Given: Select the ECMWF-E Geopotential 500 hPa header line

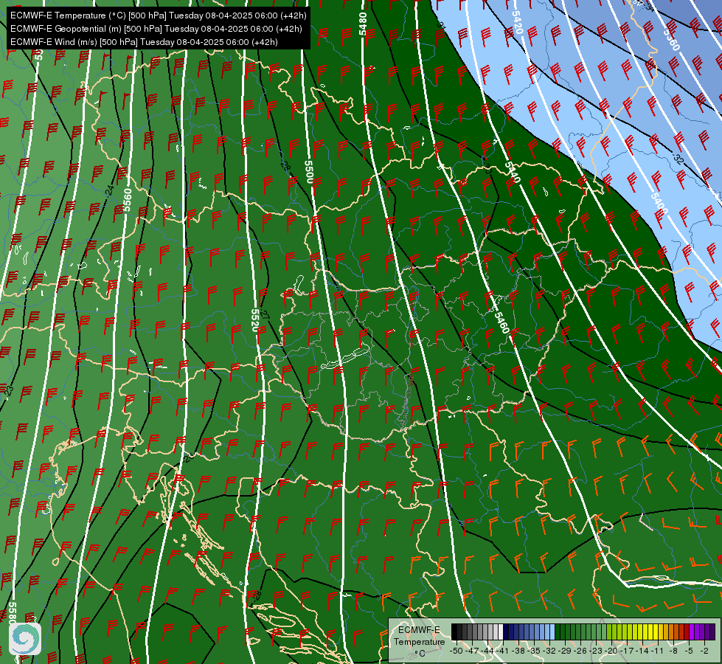Looking at the screenshot, I should [x=156, y=29].
